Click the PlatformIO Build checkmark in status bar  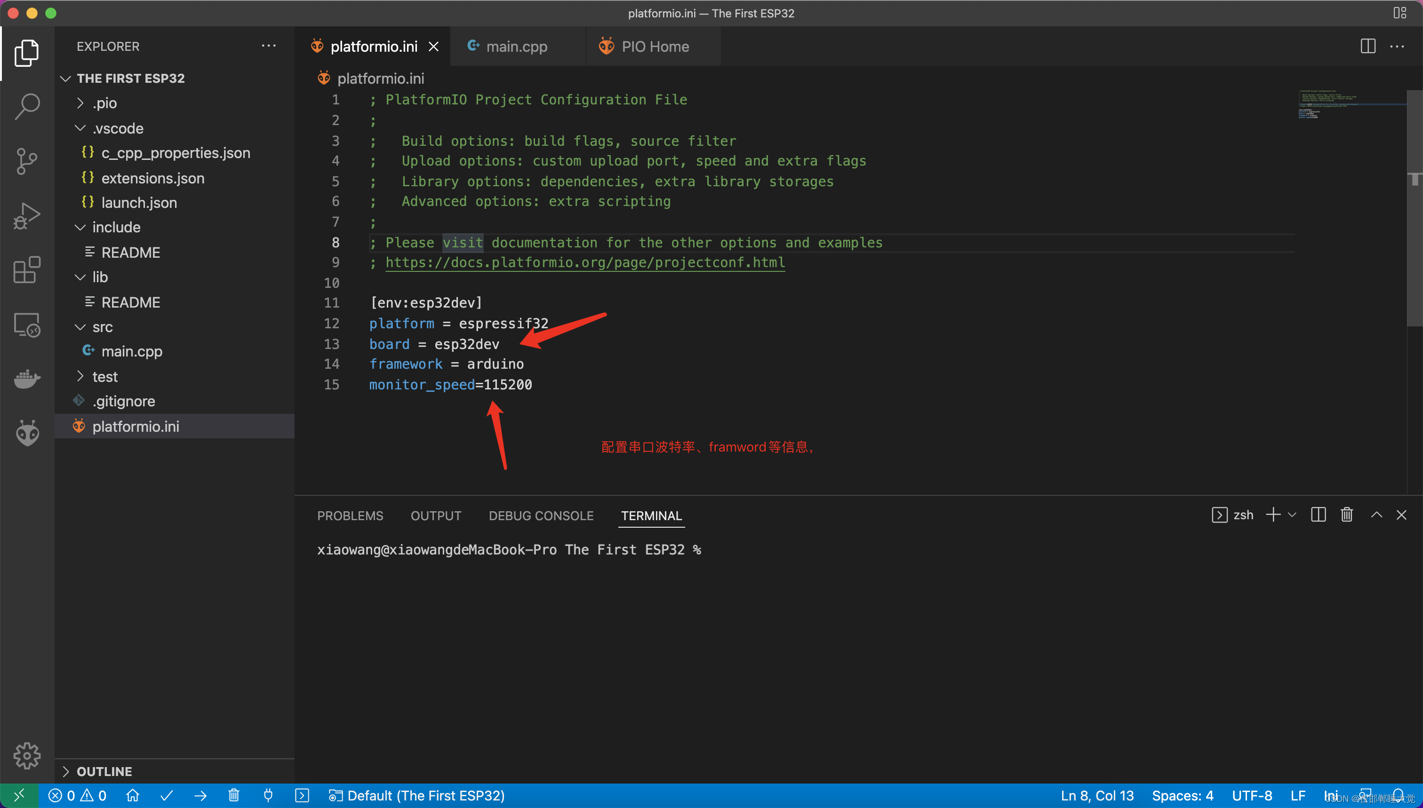coord(167,796)
